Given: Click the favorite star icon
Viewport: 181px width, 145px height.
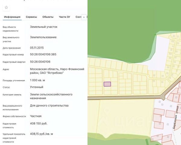Looking at the screenshot, I should click(6, 8).
